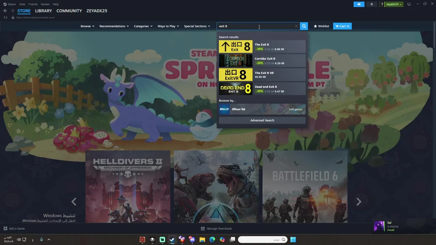436x245 pixels.
Task: Click the Dead End Exit 8 thumbnail
Action: pos(236,89)
